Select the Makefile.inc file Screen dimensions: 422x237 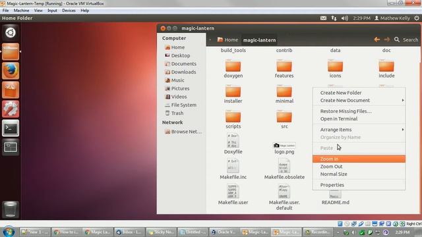click(x=233, y=169)
